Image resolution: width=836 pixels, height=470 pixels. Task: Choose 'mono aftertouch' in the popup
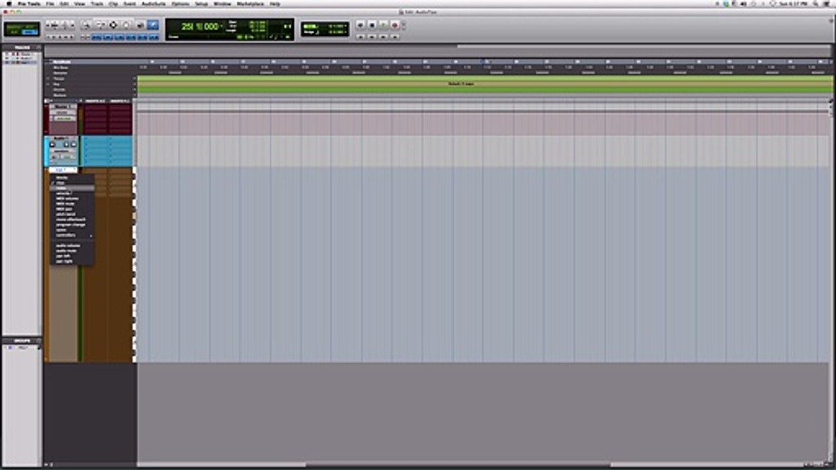click(72, 219)
